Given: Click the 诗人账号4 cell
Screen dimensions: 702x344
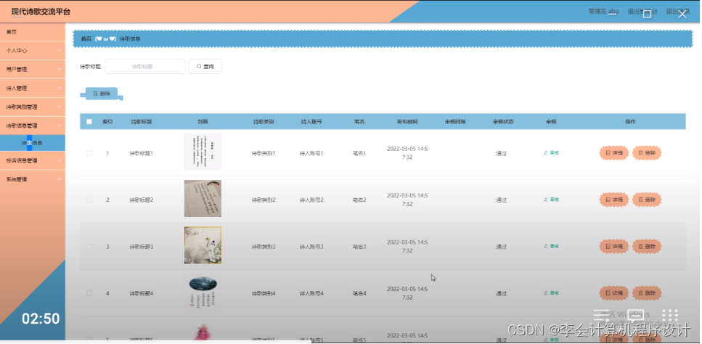Looking at the screenshot, I should coord(311,293).
